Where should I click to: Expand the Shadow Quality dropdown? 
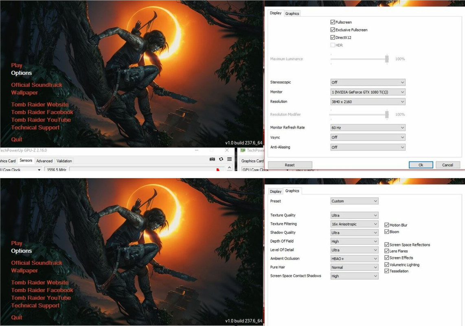[x=354, y=232]
